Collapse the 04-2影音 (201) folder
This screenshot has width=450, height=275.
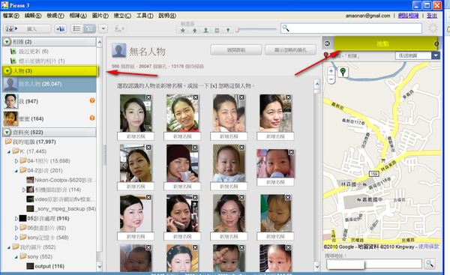(x=16, y=171)
